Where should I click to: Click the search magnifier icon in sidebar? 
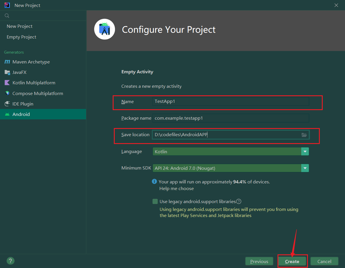pos(7,16)
